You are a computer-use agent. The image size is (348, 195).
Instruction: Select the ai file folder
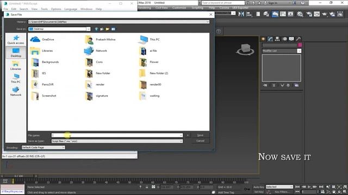148,50
